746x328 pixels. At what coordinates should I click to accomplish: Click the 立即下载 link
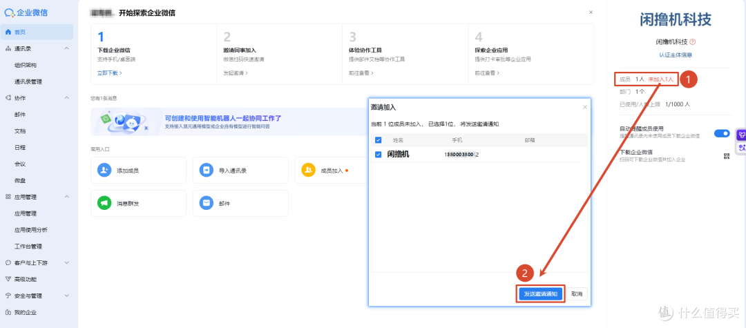click(x=109, y=73)
